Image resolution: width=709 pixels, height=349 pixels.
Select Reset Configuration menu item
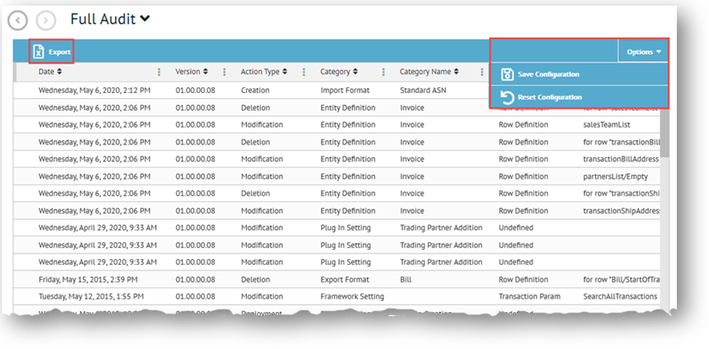549,97
